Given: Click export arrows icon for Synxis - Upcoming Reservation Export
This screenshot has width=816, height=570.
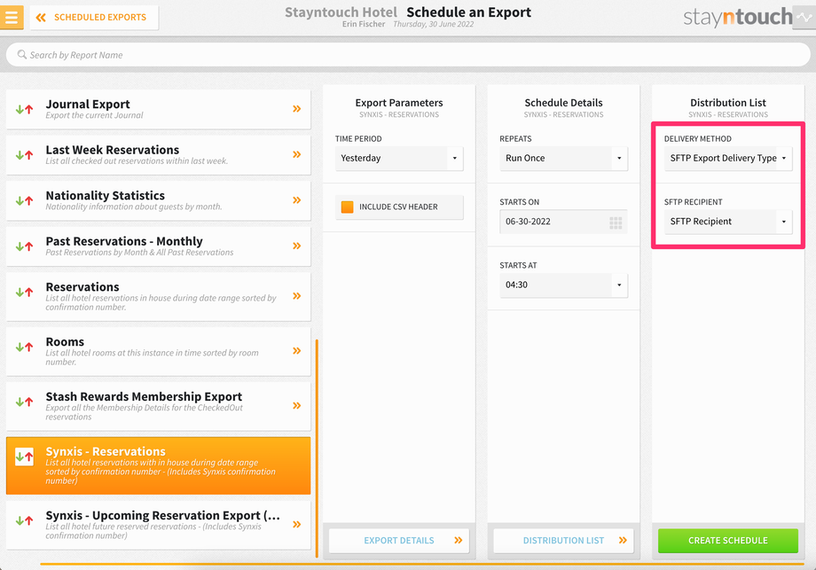Looking at the screenshot, I should (25, 520).
